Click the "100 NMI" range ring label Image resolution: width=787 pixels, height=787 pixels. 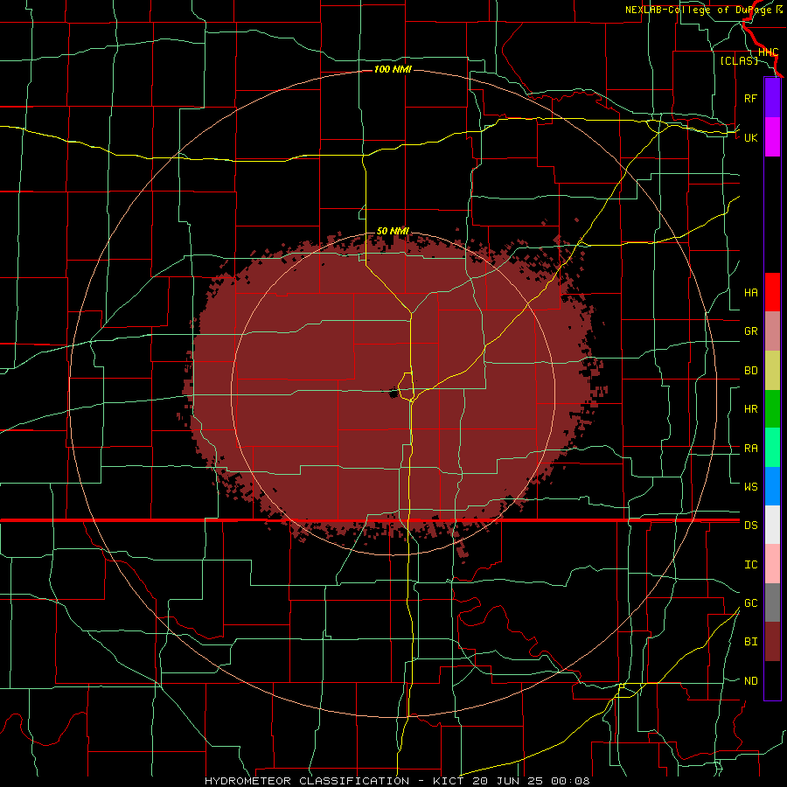click(x=393, y=69)
